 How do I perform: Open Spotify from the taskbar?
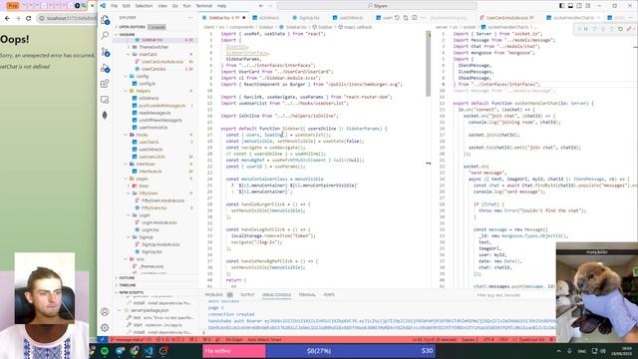(105, 351)
